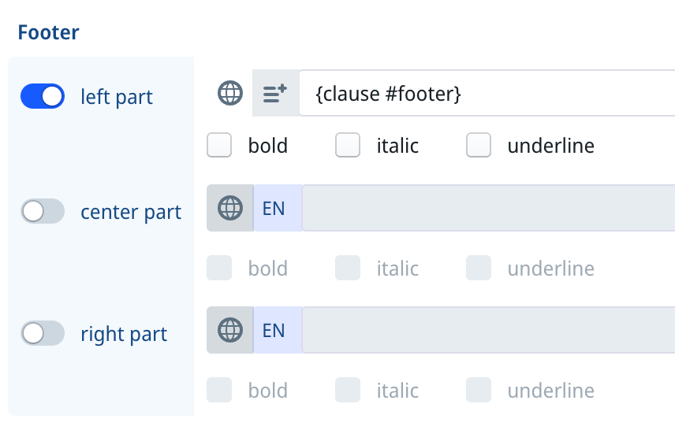Click the center part text input field

click(489, 208)
